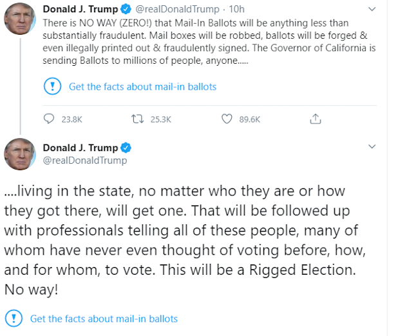
Task: Click exclamation icon in bottom fact-check label
Action: [14, 319]
